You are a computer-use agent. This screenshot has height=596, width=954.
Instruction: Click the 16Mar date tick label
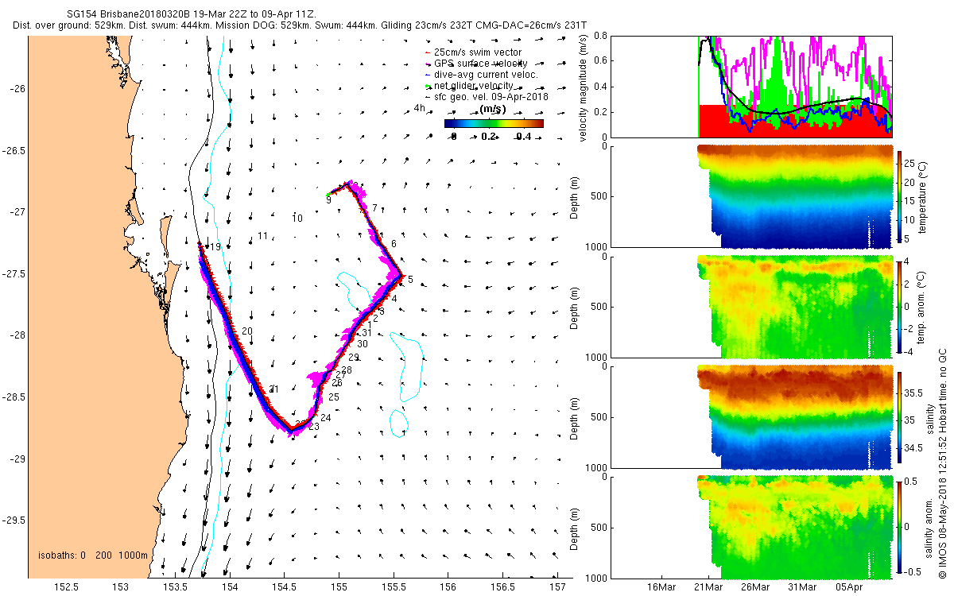[662, 587]
